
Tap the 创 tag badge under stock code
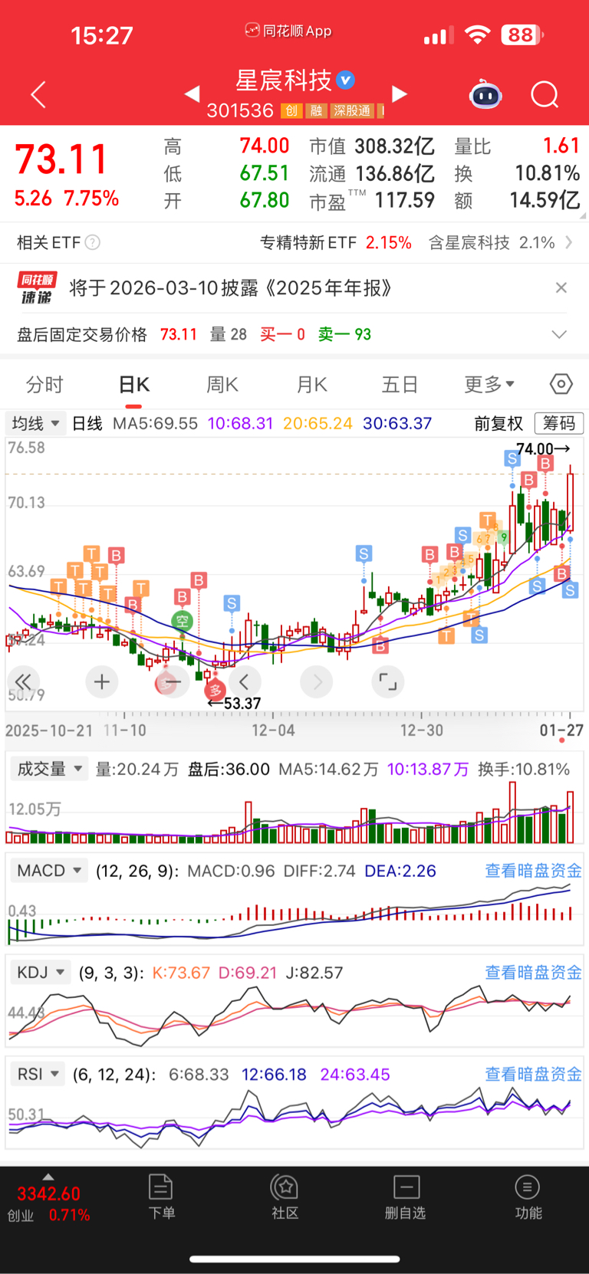click(x=291, y=111)
